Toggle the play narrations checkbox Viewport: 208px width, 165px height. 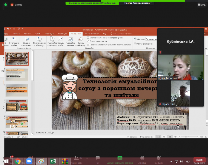(x=88, y=38)
